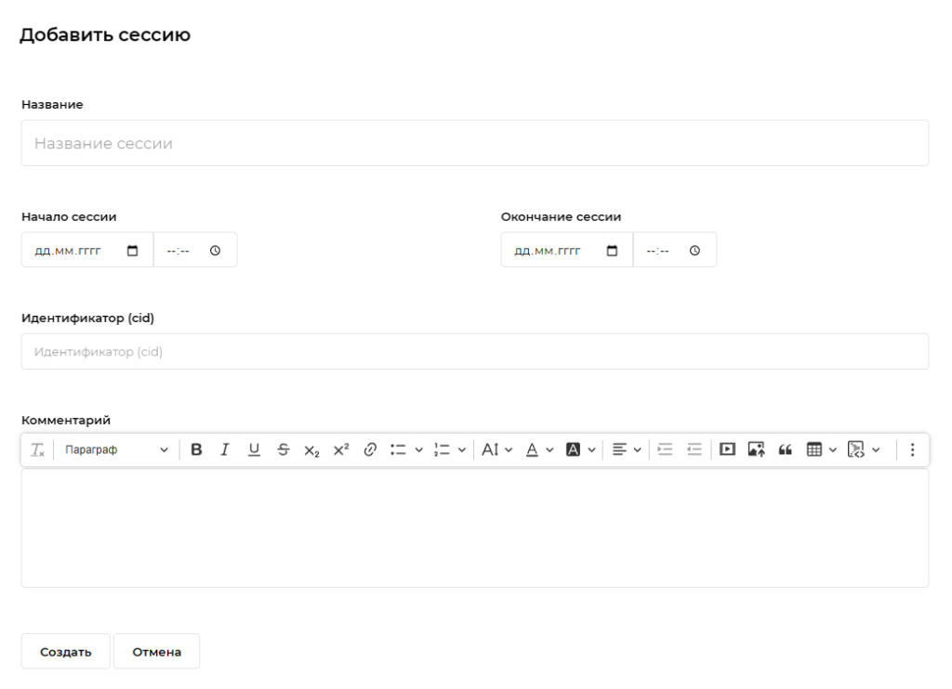Toggle bold formatting in comment editor
Image resolution: width=952 pixels, height=689 pixels.
[x=196, y=450]
